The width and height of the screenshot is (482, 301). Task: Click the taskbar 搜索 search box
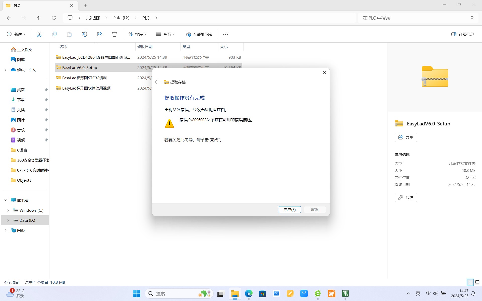[x=179, y=293]
